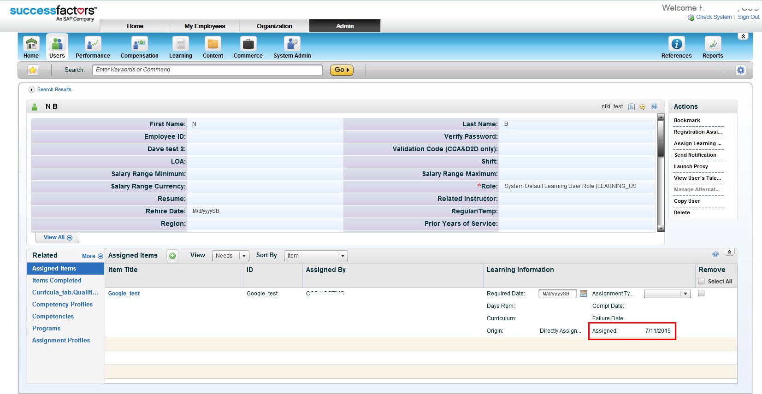Image resolution: width=762 pixels, height=394 pixels.
Task: Open the comments bubble icon in the user header
Action: click(x=642, y=107)
